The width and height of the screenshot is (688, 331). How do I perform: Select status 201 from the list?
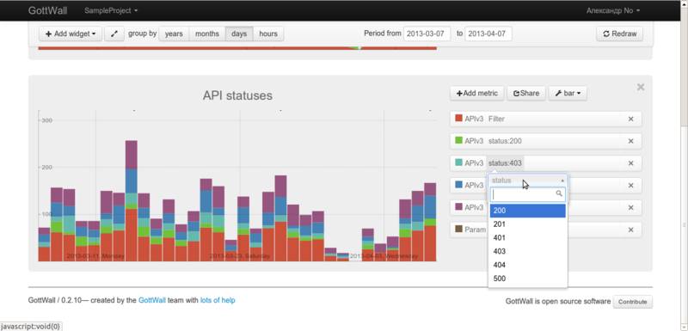point(528,224)
